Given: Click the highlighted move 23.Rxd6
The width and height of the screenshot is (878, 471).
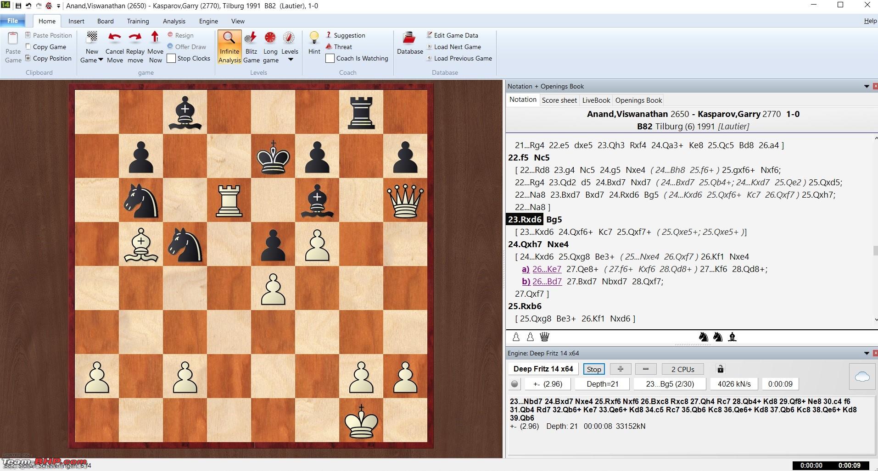Looking at the screenshot, I should (525, 219).
